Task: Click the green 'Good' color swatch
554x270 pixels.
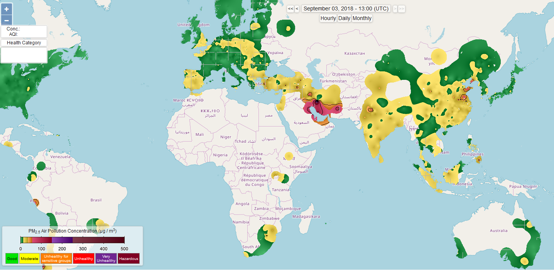Action: 12,258
